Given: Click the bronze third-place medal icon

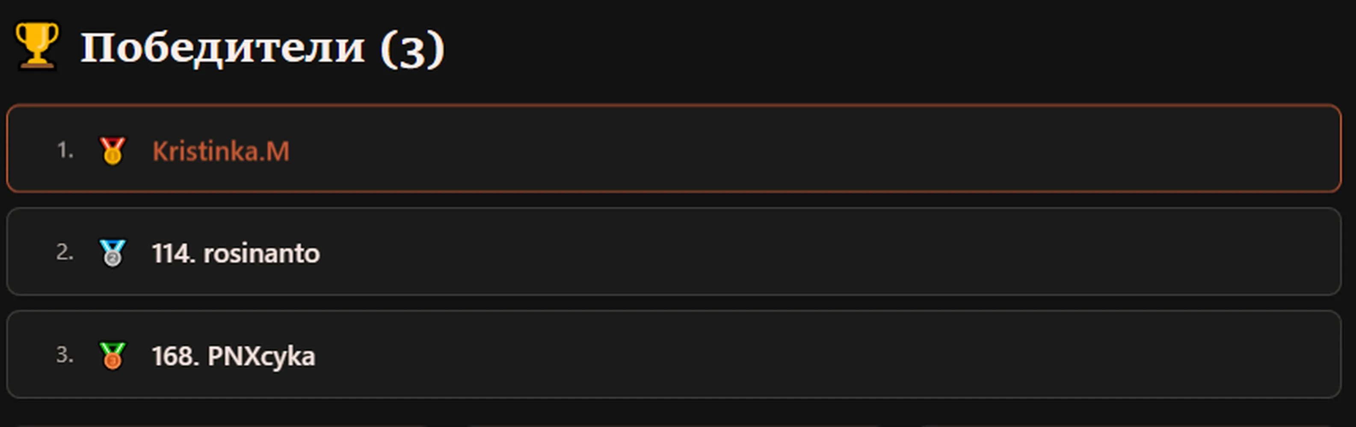Looking at the screenshot, I should [112, 356].
